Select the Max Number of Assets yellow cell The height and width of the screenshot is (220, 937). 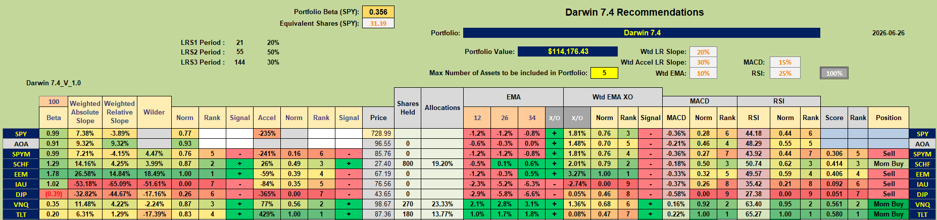(604, 73)
